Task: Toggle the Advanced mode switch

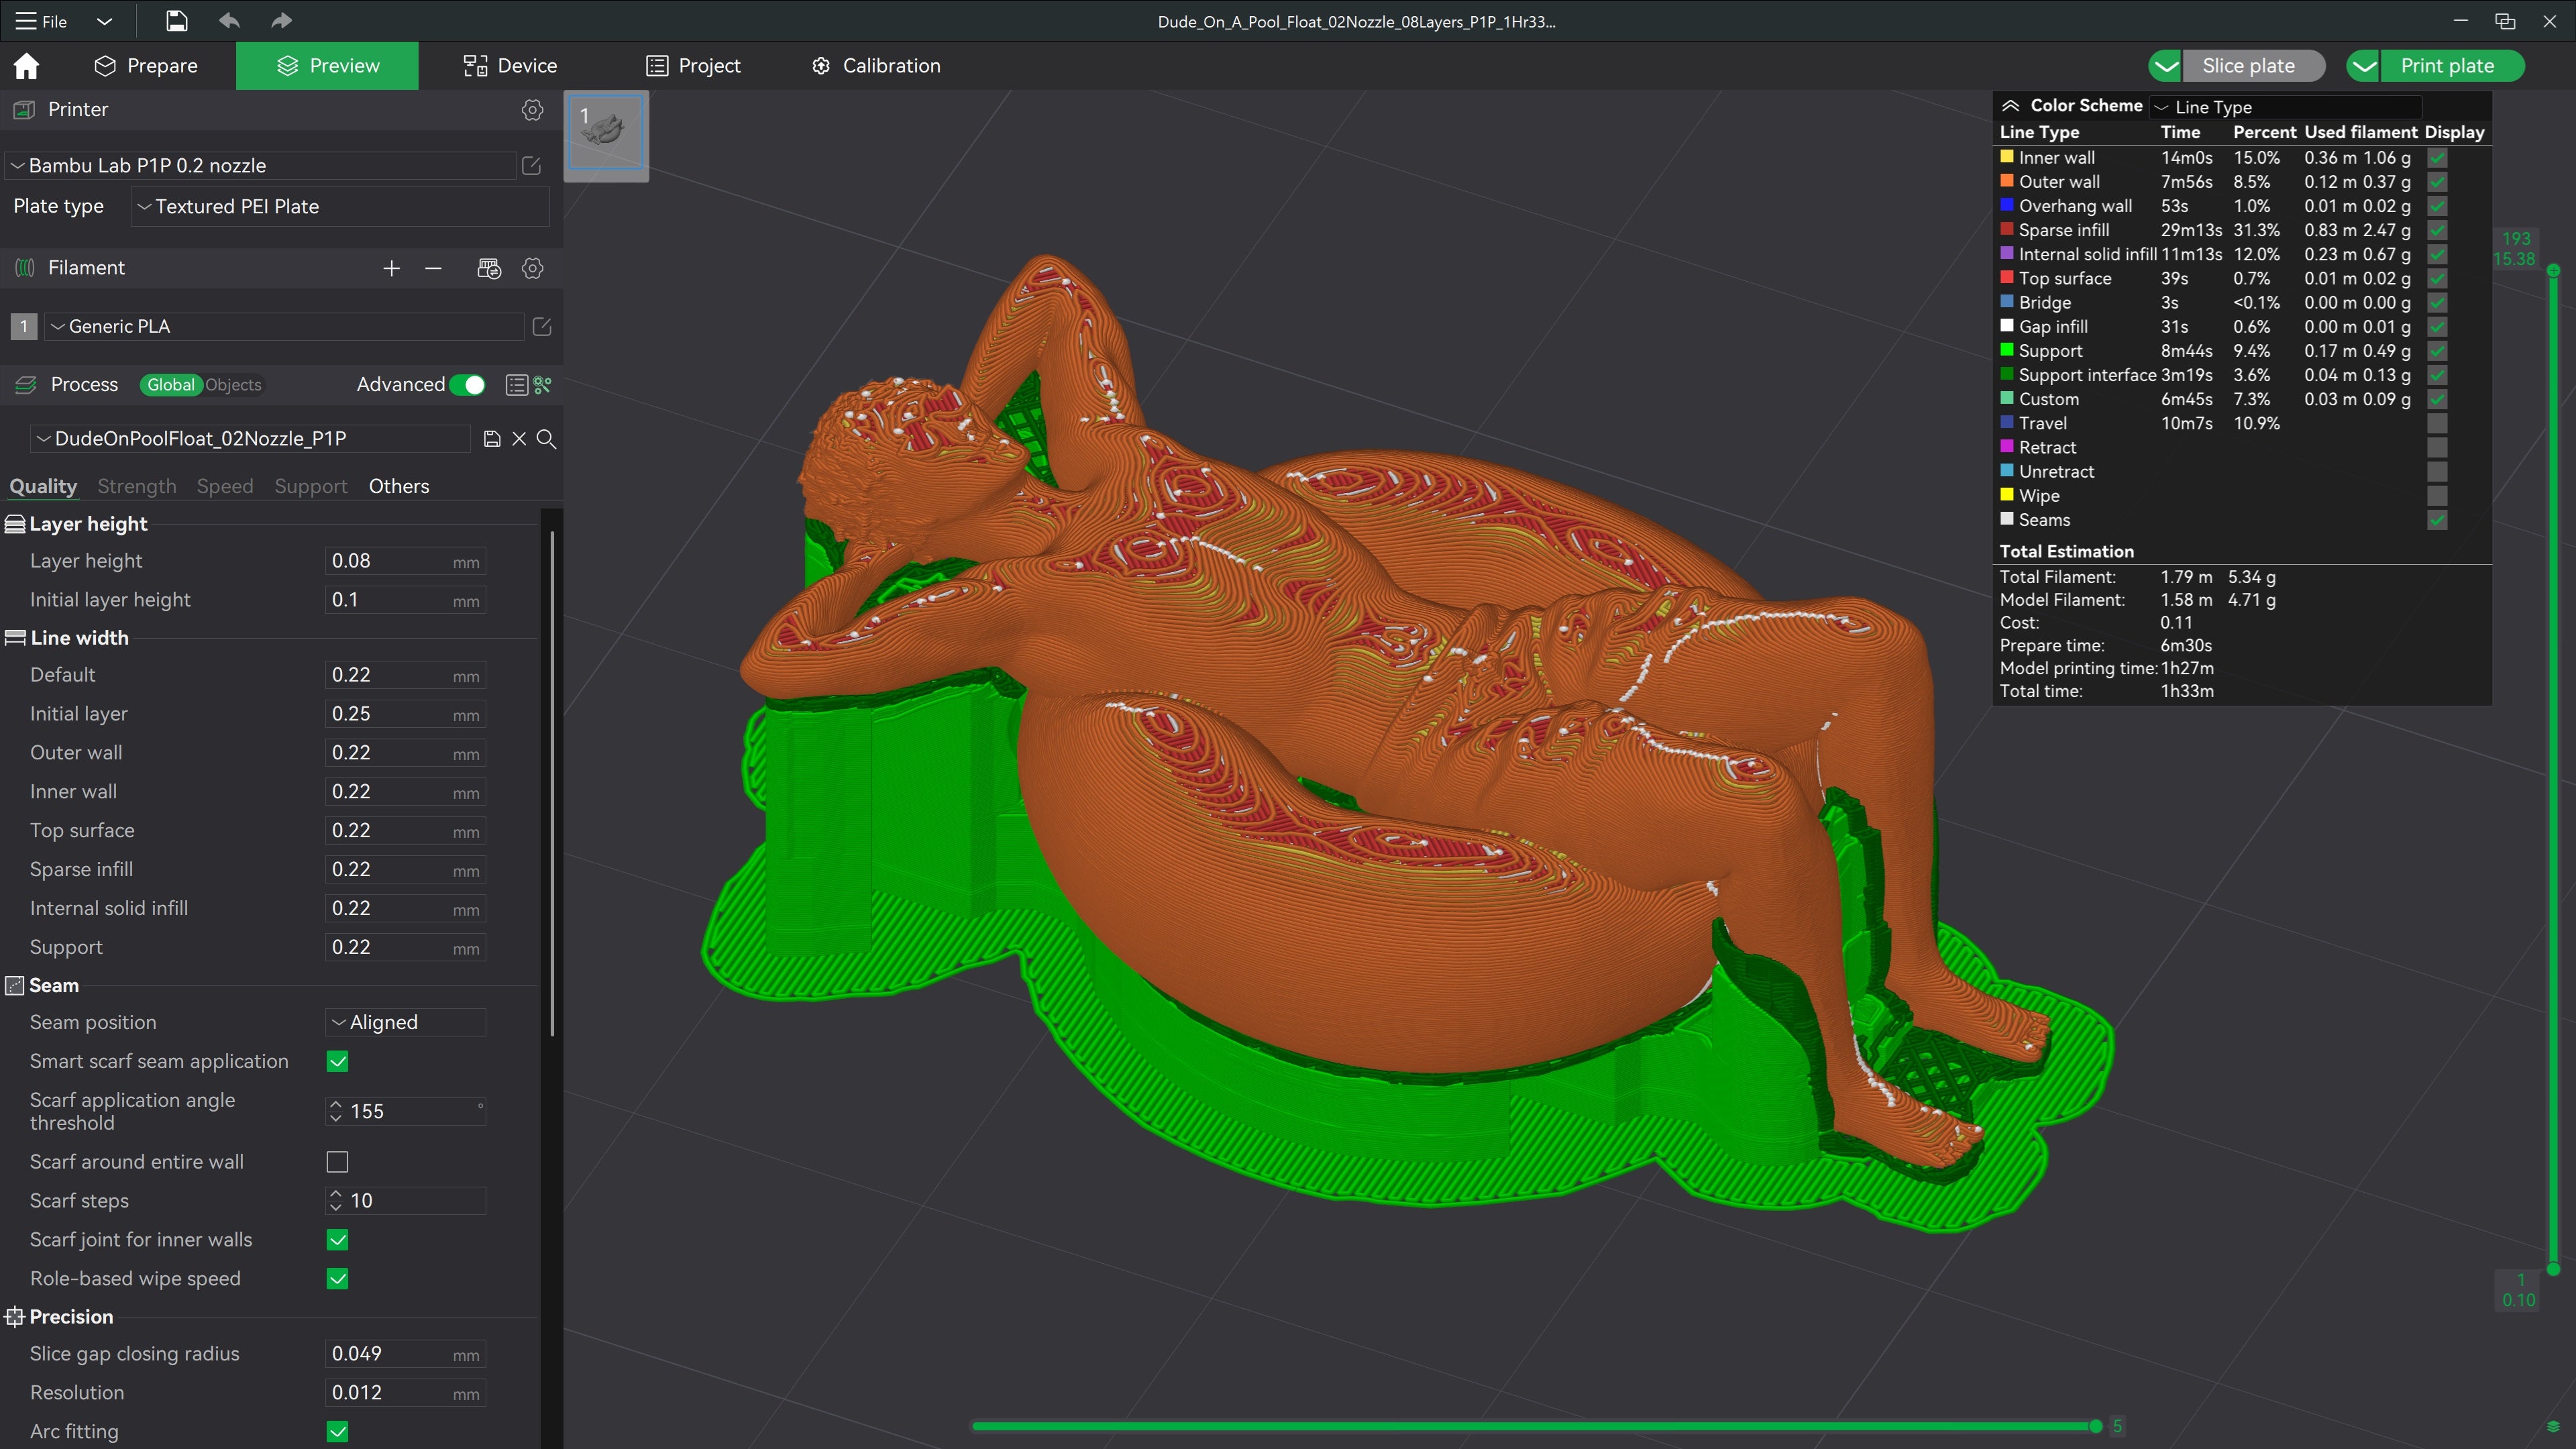Action: 467,385
